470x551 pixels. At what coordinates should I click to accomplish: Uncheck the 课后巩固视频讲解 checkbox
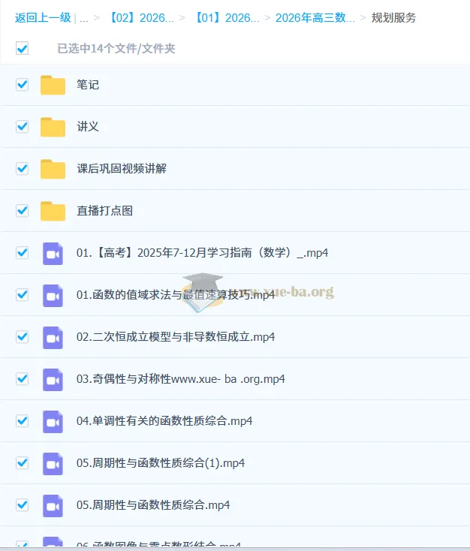tap(22, 169)
